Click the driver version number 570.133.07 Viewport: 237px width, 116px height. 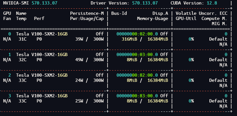(145, 3)
